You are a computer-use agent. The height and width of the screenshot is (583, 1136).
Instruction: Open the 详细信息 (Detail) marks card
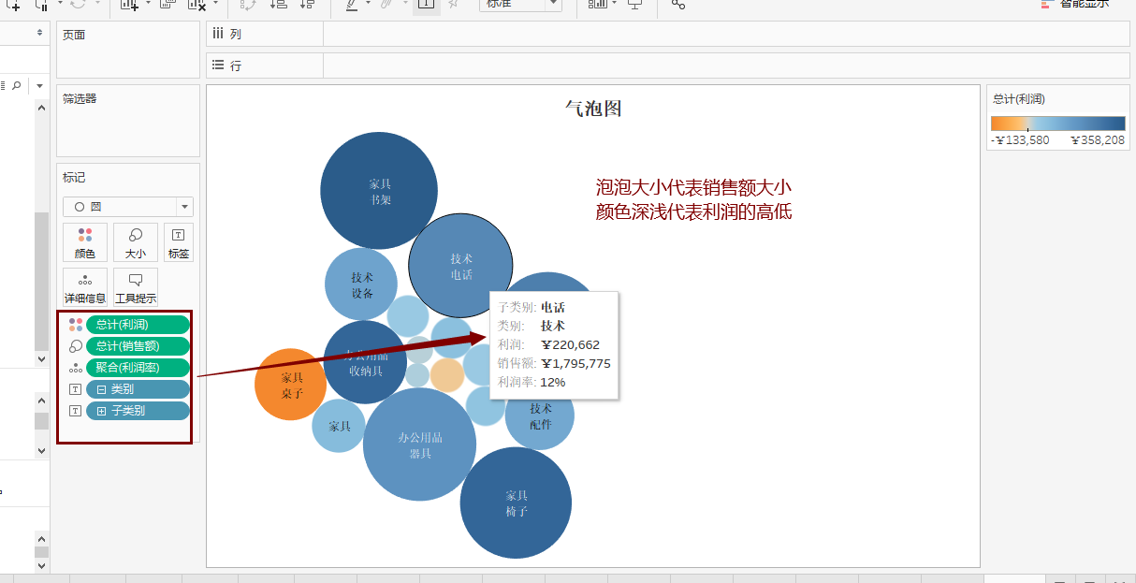pyautogui.click(x=85, y=287)
